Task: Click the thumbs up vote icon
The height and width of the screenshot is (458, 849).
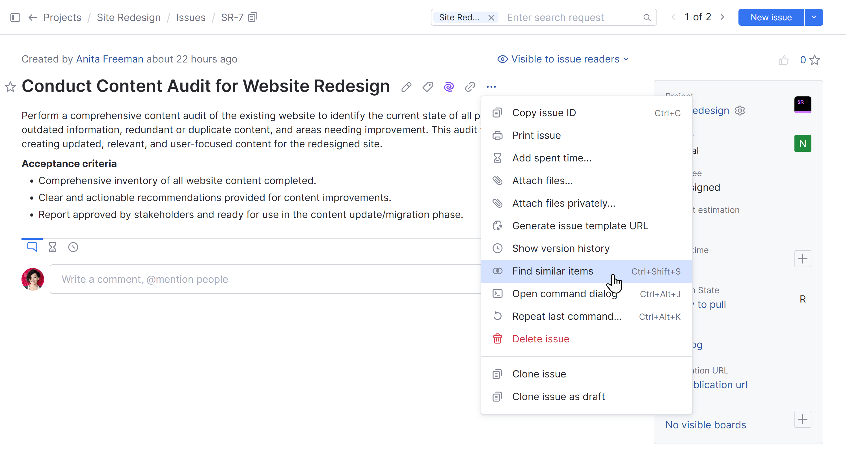Action: [x=783, y=60]
